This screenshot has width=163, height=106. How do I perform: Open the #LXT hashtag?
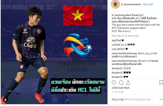[114, 31]
